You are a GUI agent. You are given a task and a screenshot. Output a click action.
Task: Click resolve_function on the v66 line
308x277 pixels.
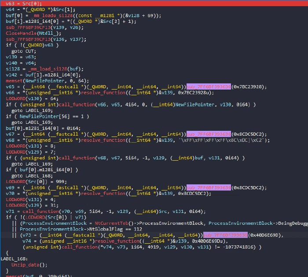[x=103, y=93]
